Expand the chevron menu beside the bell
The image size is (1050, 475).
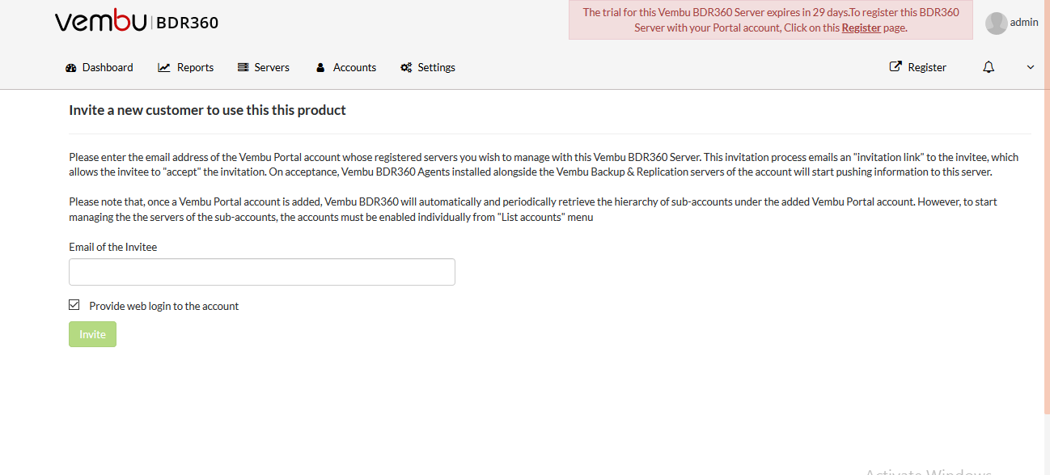[1031, 68]
